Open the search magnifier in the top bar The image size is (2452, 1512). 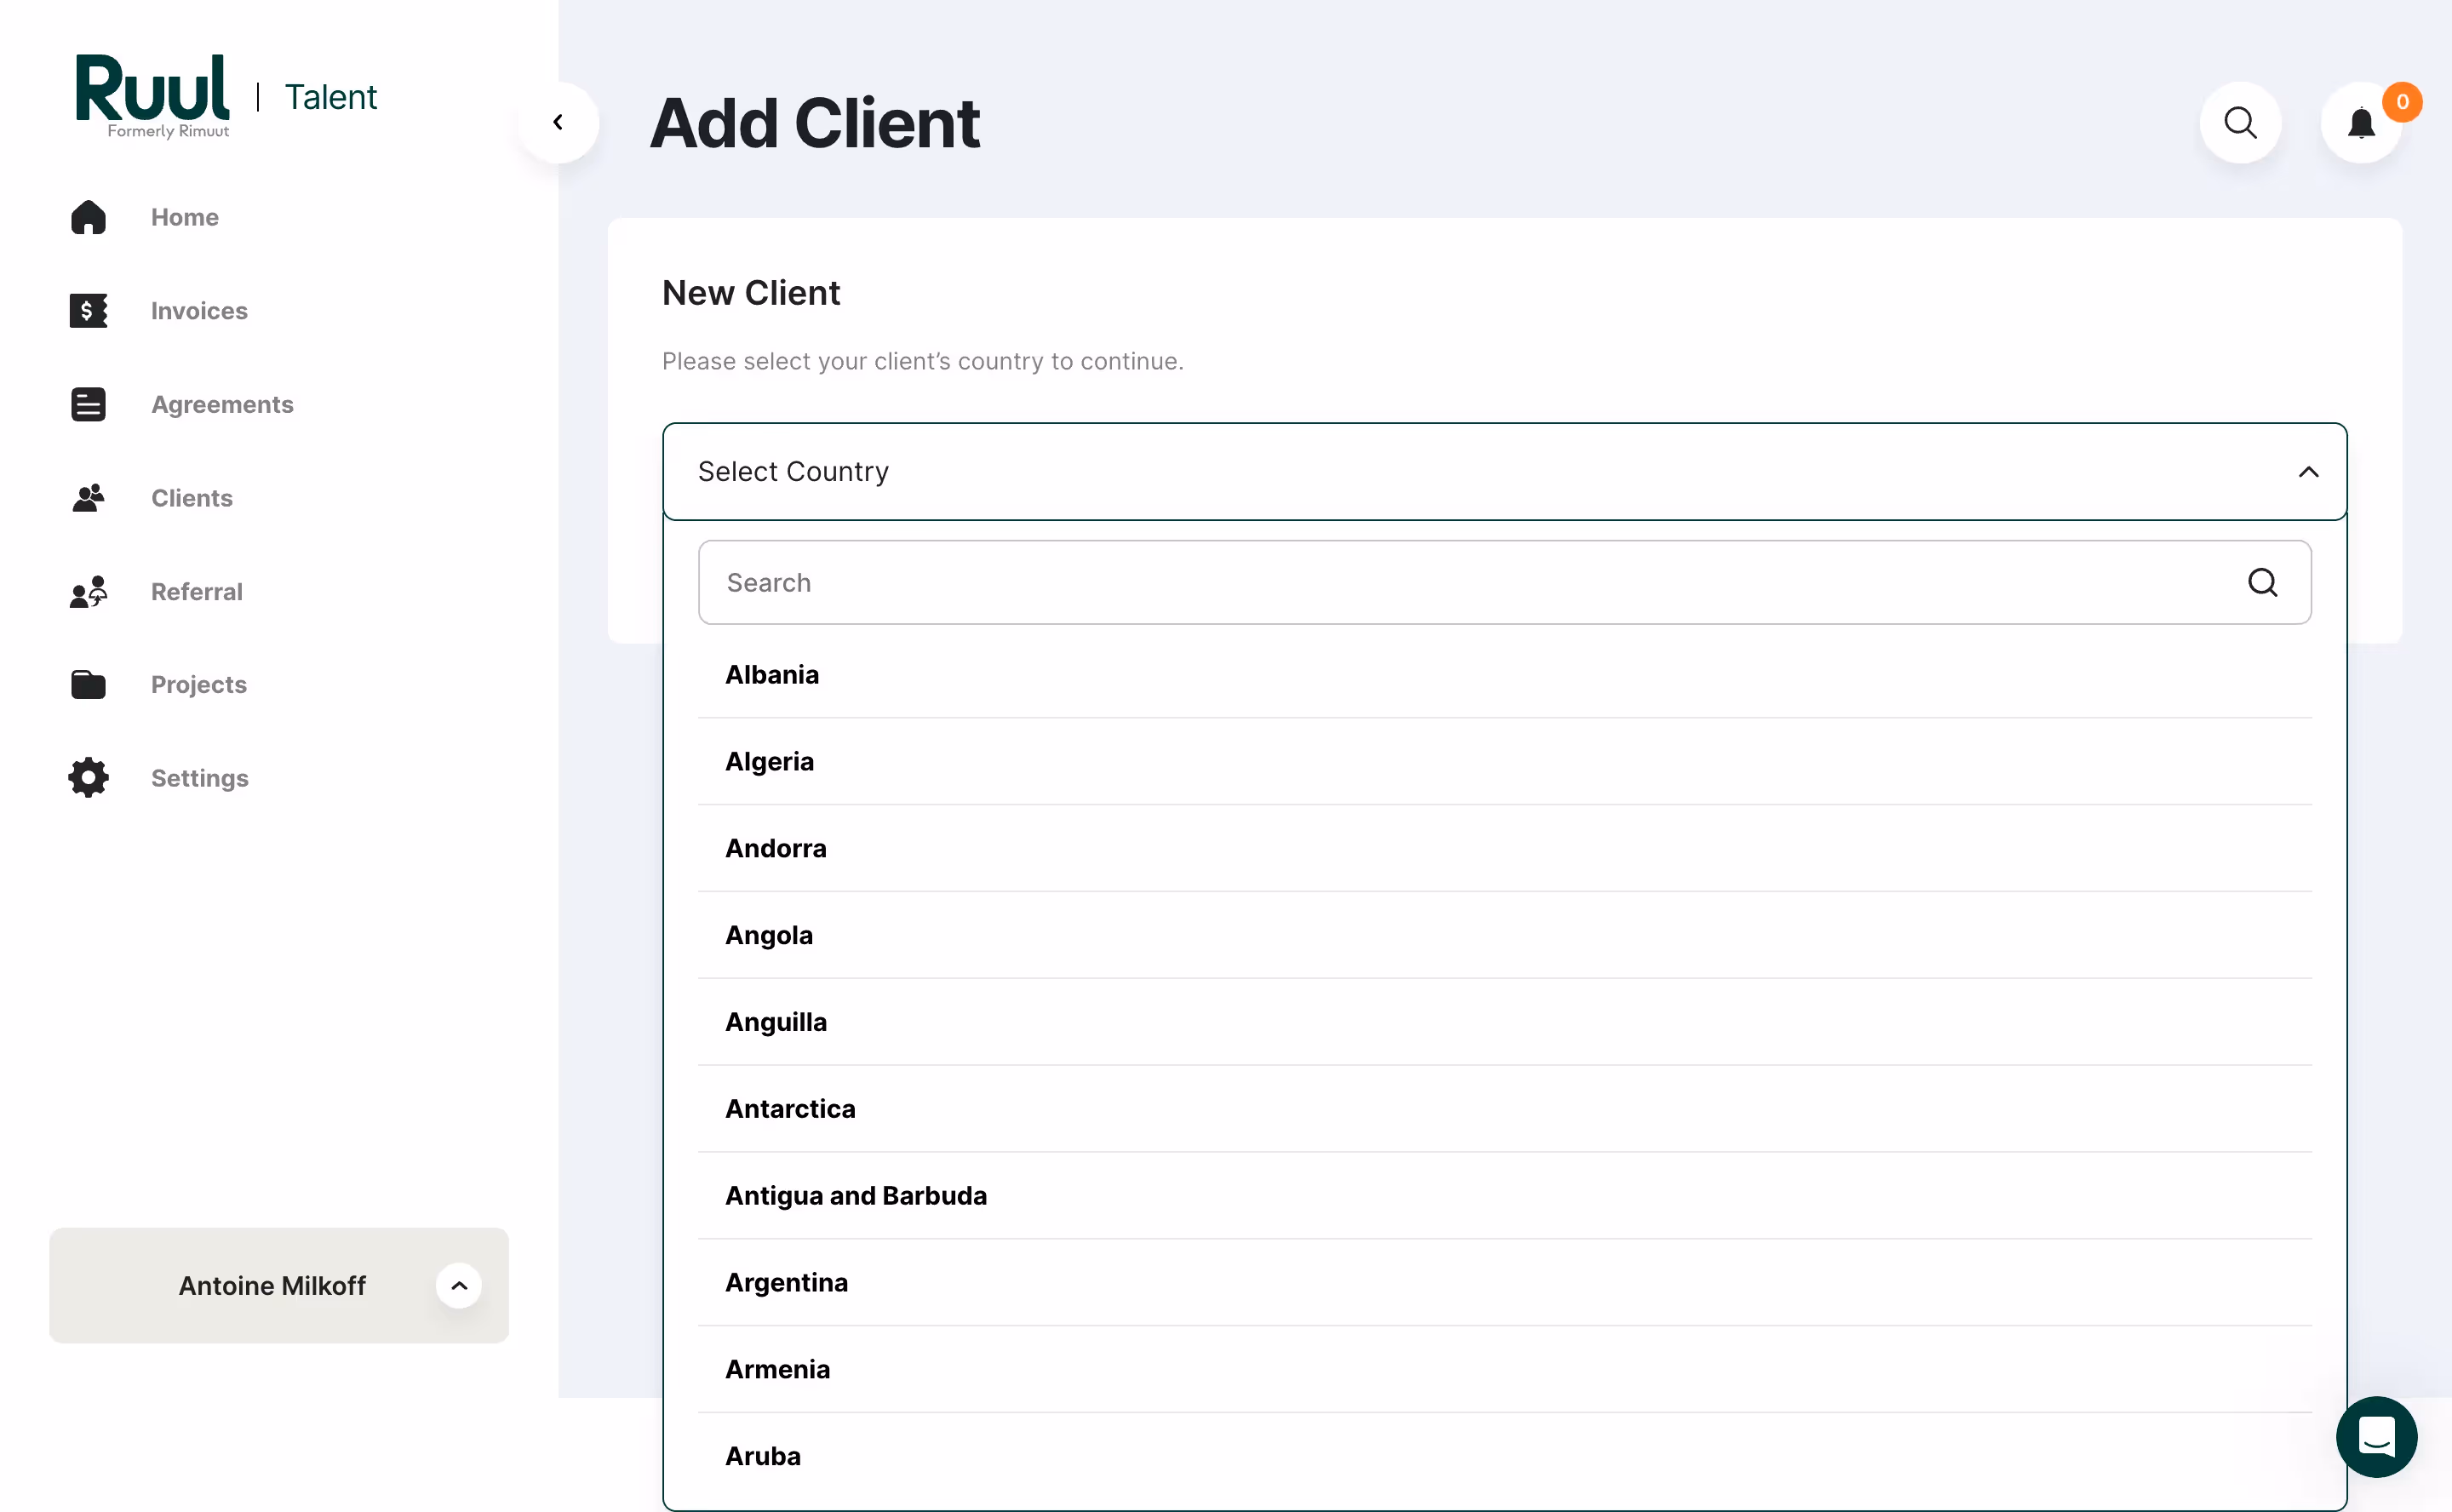click(x=2240, y=122)
